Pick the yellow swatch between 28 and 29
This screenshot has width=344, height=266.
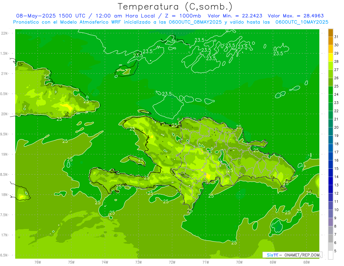[331, 57]
